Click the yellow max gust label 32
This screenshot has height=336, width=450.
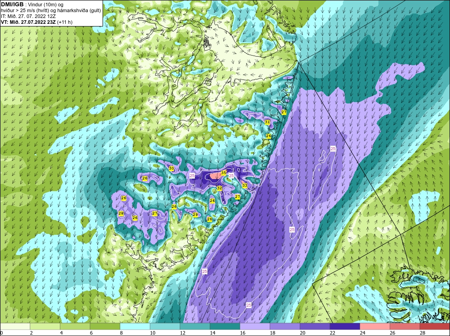pyautogui.click(x=220, y=188)
